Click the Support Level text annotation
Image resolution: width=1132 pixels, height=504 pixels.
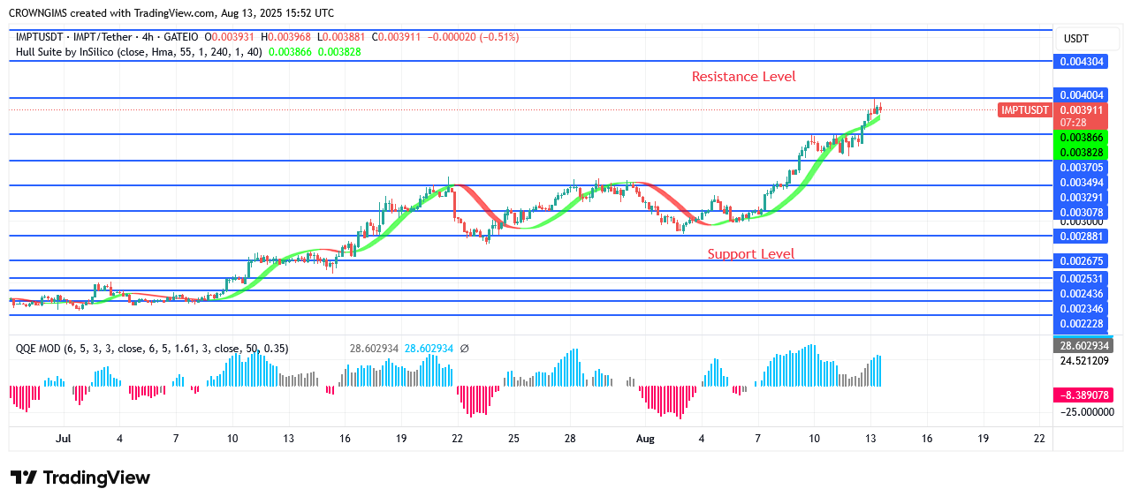coord(750,254)
